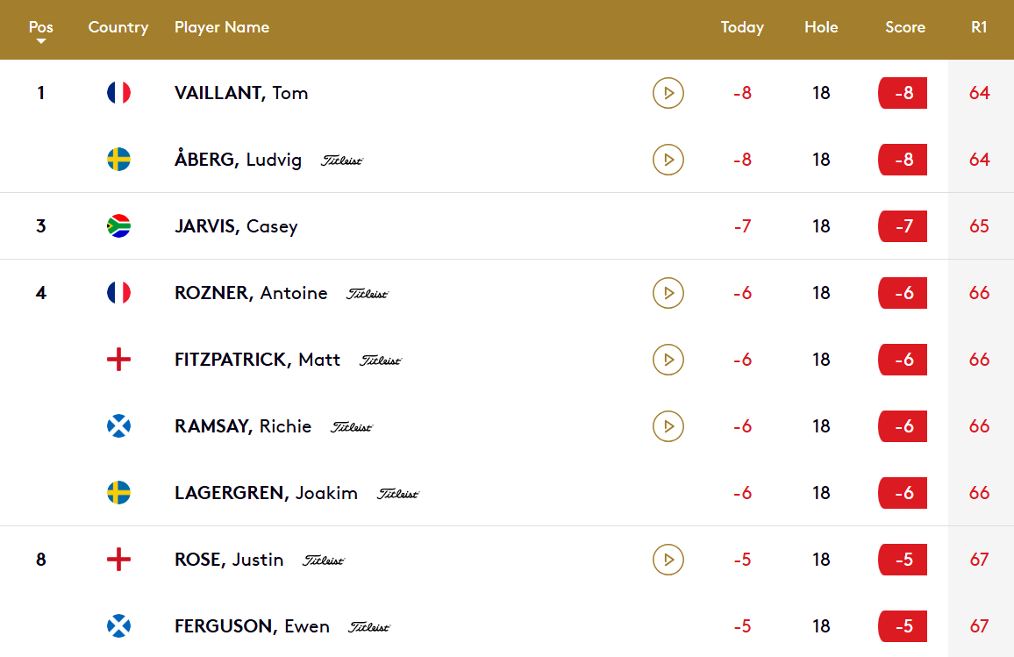Select the Score column header

904,27
